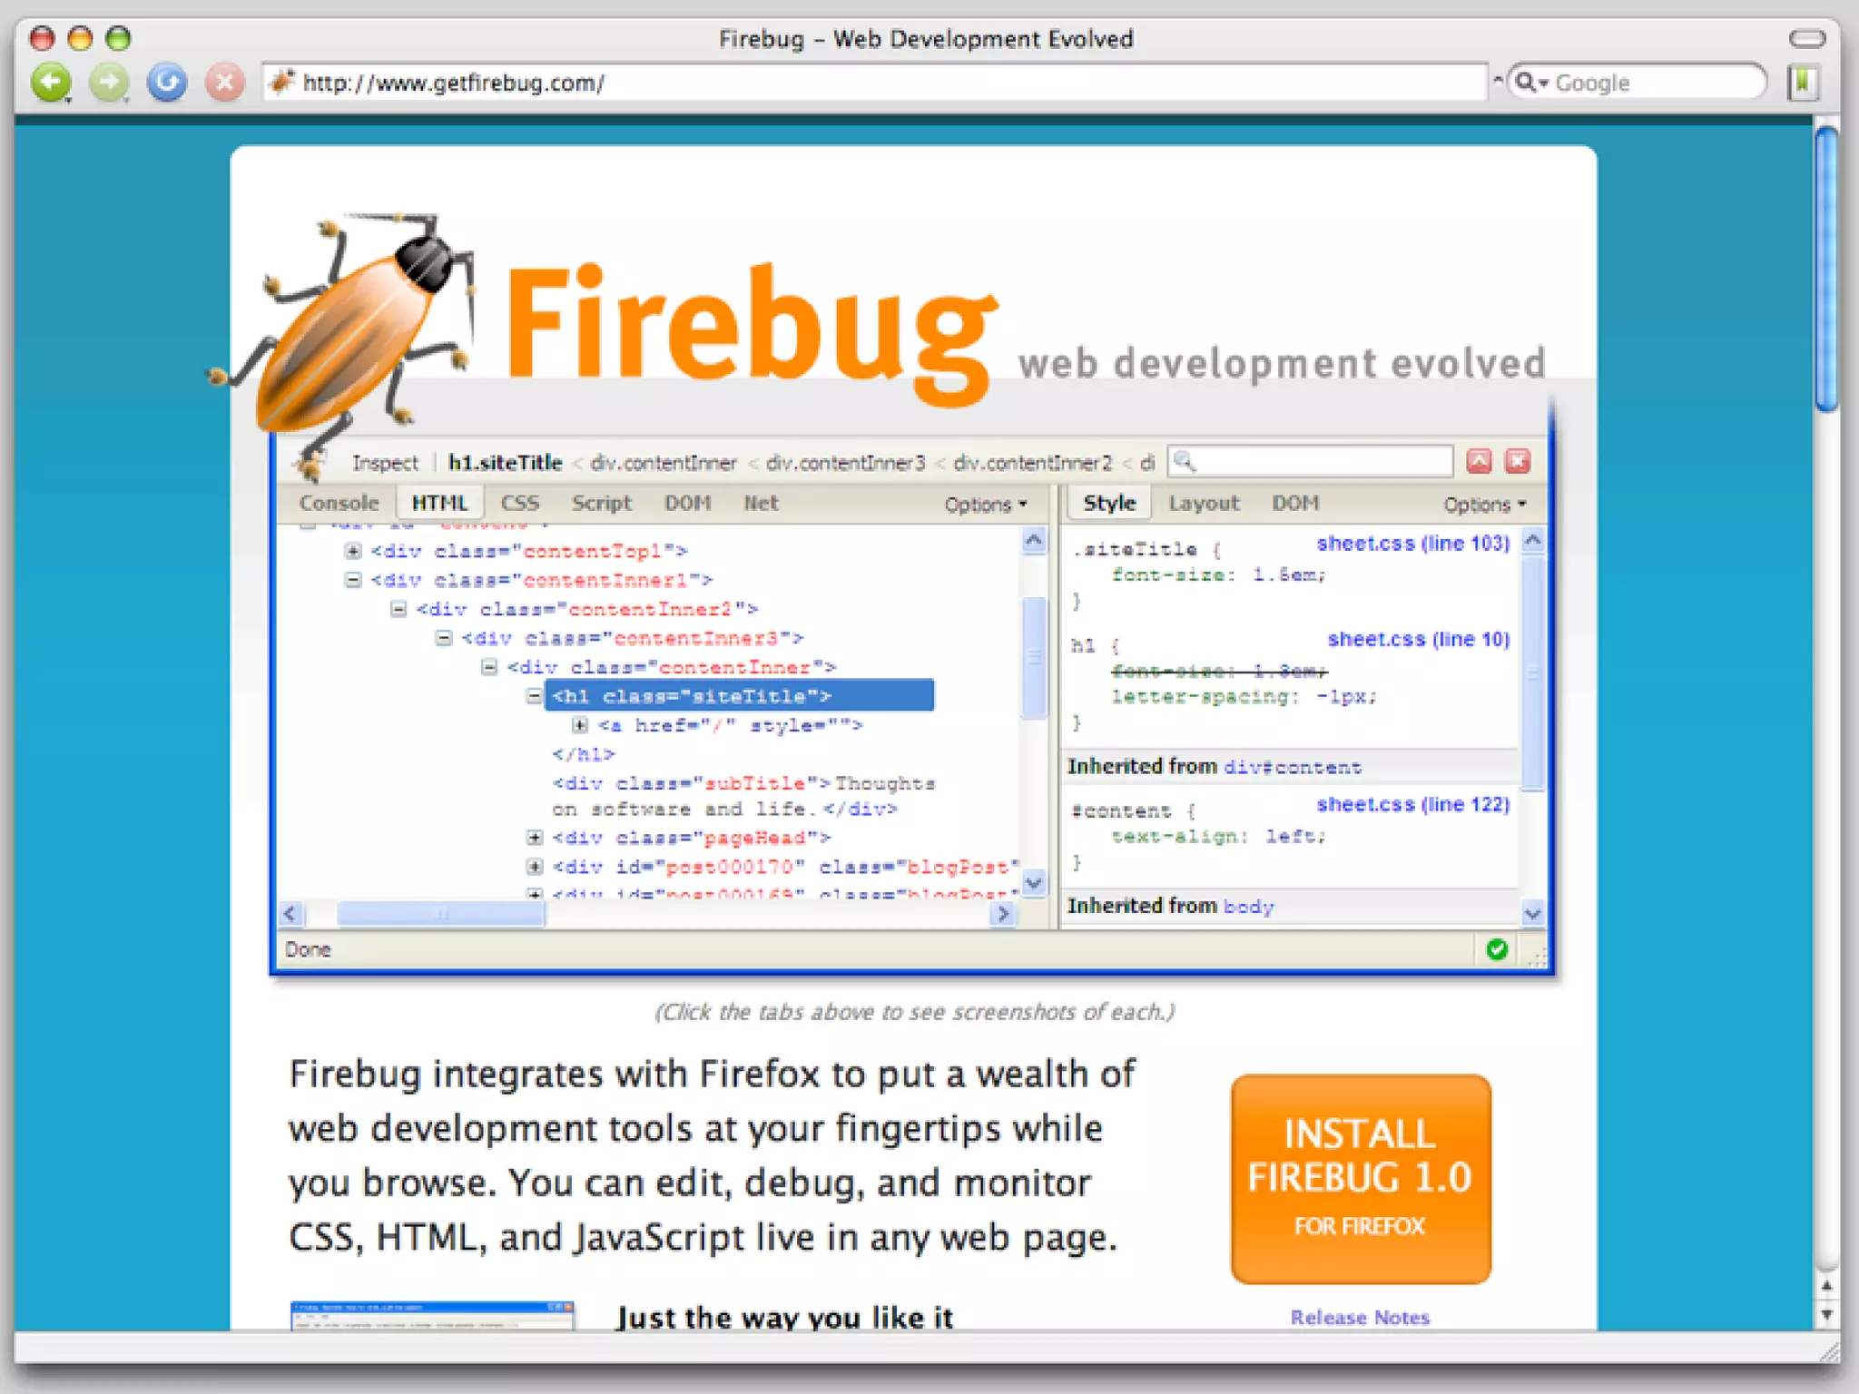Collapse the div contentInner1 node
Image resolution: width=1859 pixels, height=1394 pixels.
point(353,580)
